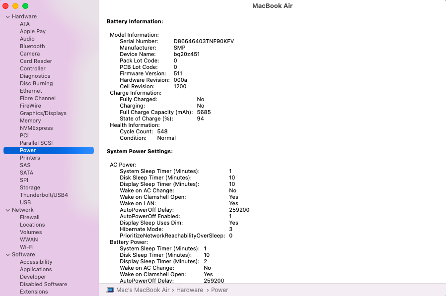Click the Battery Information heading
The image size is (446, 296).
(x=135, y=21)
